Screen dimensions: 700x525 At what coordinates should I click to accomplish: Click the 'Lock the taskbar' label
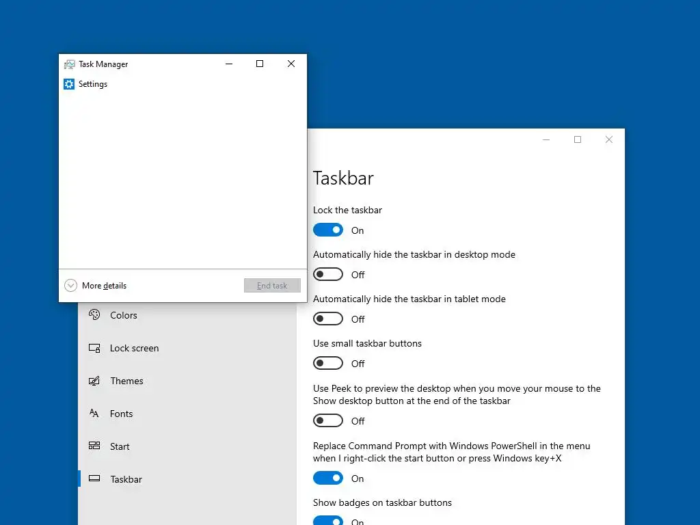click(x=347, y=211)
